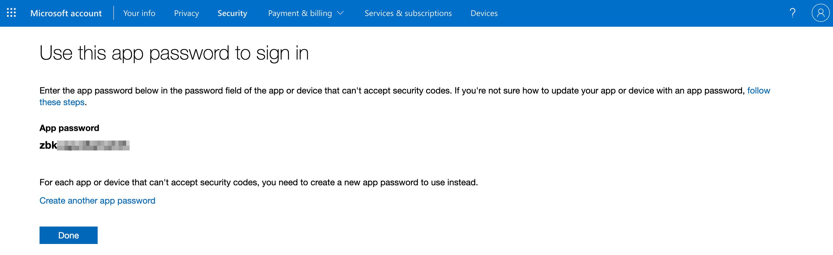
Task: Click the bold "App password" label
Action: [x=69, y=128]
